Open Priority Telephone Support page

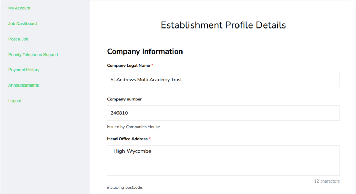pos(33,55)
